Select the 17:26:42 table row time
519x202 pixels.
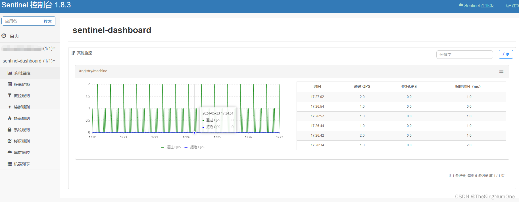point(317,136)
